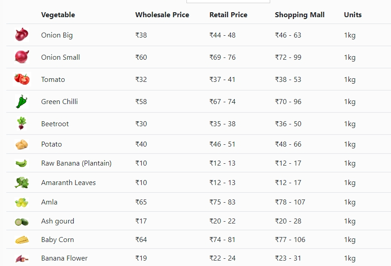This screenshot has height=266, width=391.
Task: Click the Onion Big vegetable icon
Action: click(22, 35)
